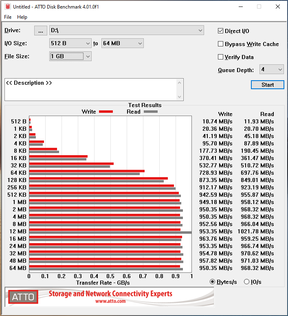Open the 512 B I/O size dropdown

pos(70,43)
